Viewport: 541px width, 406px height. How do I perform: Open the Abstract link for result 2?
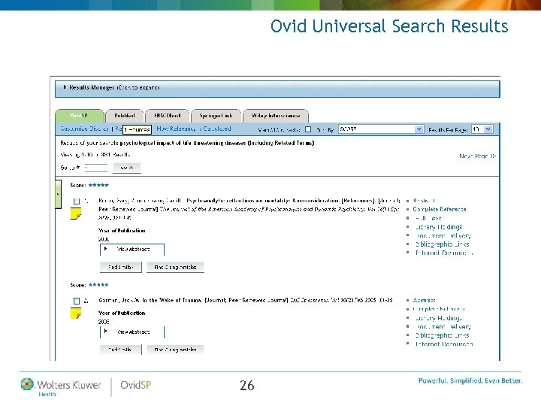424,300
